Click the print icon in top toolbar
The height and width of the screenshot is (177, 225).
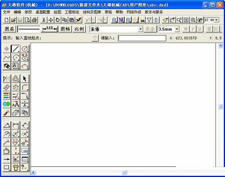coord(35,20)
